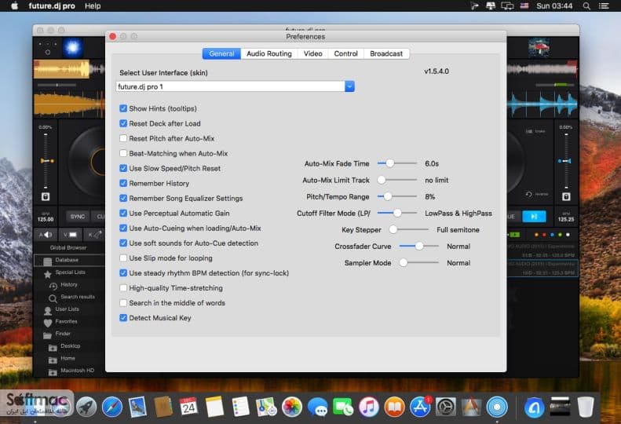621x424 pixels.
Task: Click right deck pitch lock icon
Action: (566, 196)
